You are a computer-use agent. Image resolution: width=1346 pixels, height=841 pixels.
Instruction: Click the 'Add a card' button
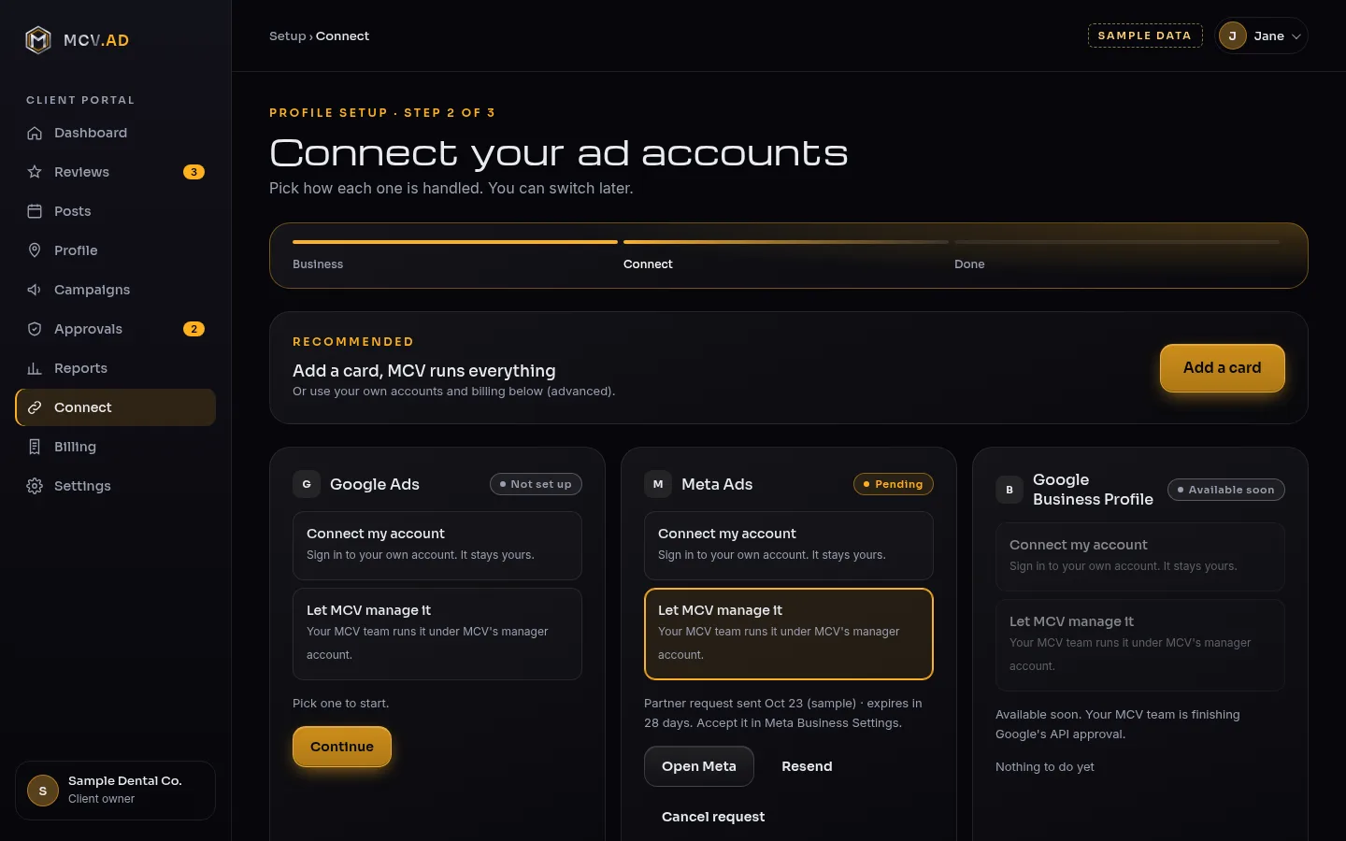(1223, 368)
